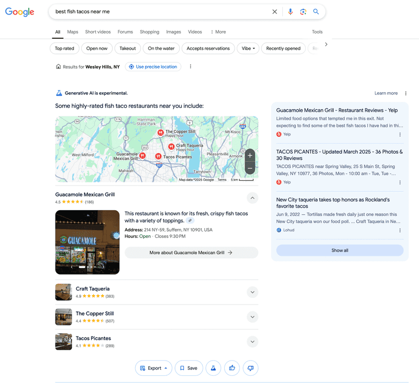
Task: Open the Guacamole storefront photo thumbnail
Action: [87, 242]
